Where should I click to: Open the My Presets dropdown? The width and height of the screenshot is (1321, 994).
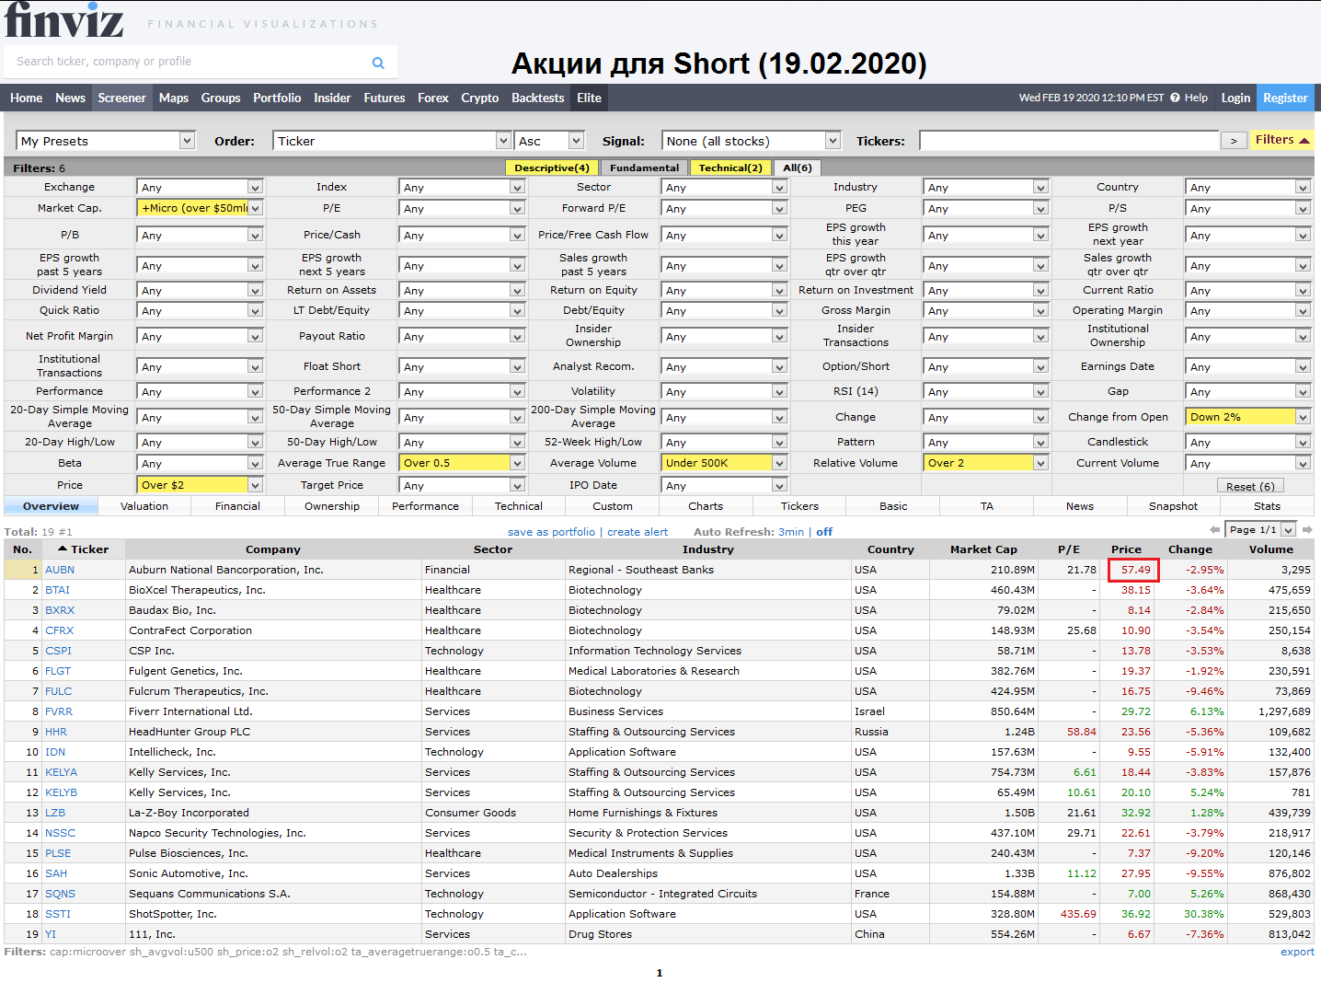coord(106,141)
